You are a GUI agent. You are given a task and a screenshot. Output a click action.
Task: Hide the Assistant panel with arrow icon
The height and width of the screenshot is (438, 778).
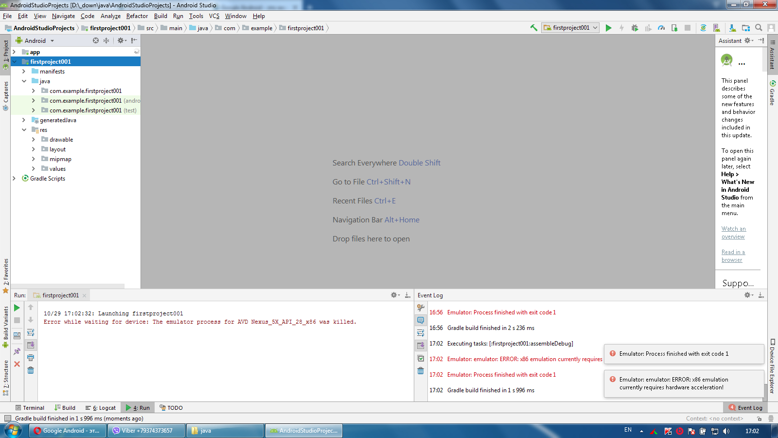click(x=761, y=40)
